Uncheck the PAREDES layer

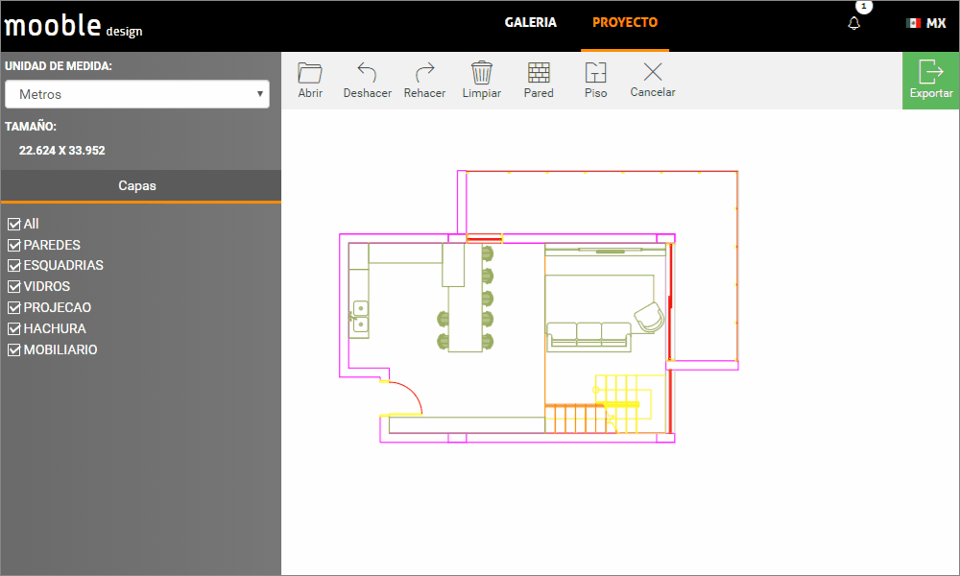click(14, 246)
